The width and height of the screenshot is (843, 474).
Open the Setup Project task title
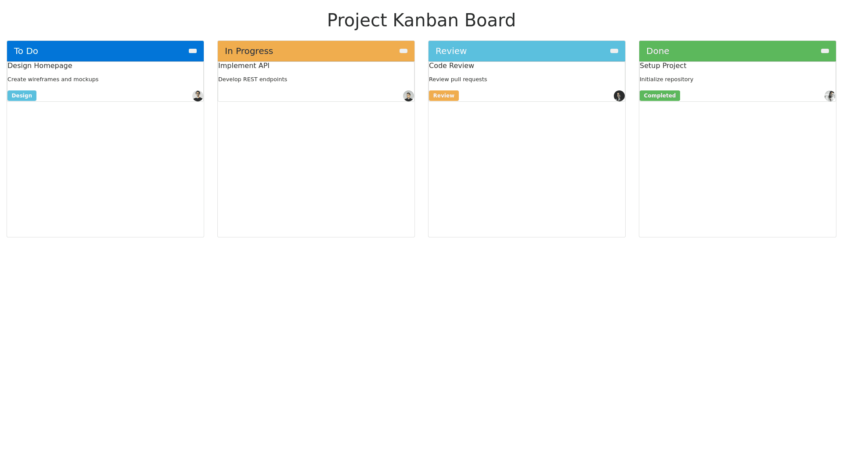663,66
